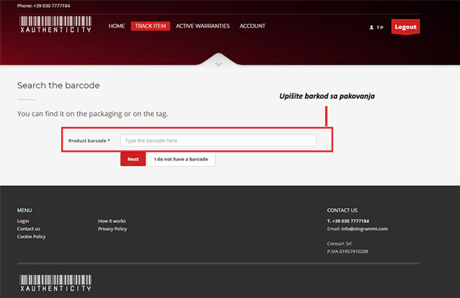
Task: Click the P.IVA 01957910209 text
Action: (348, 251)
